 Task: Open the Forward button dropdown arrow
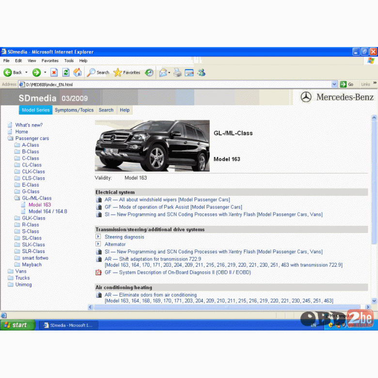[x=45, y=72]
